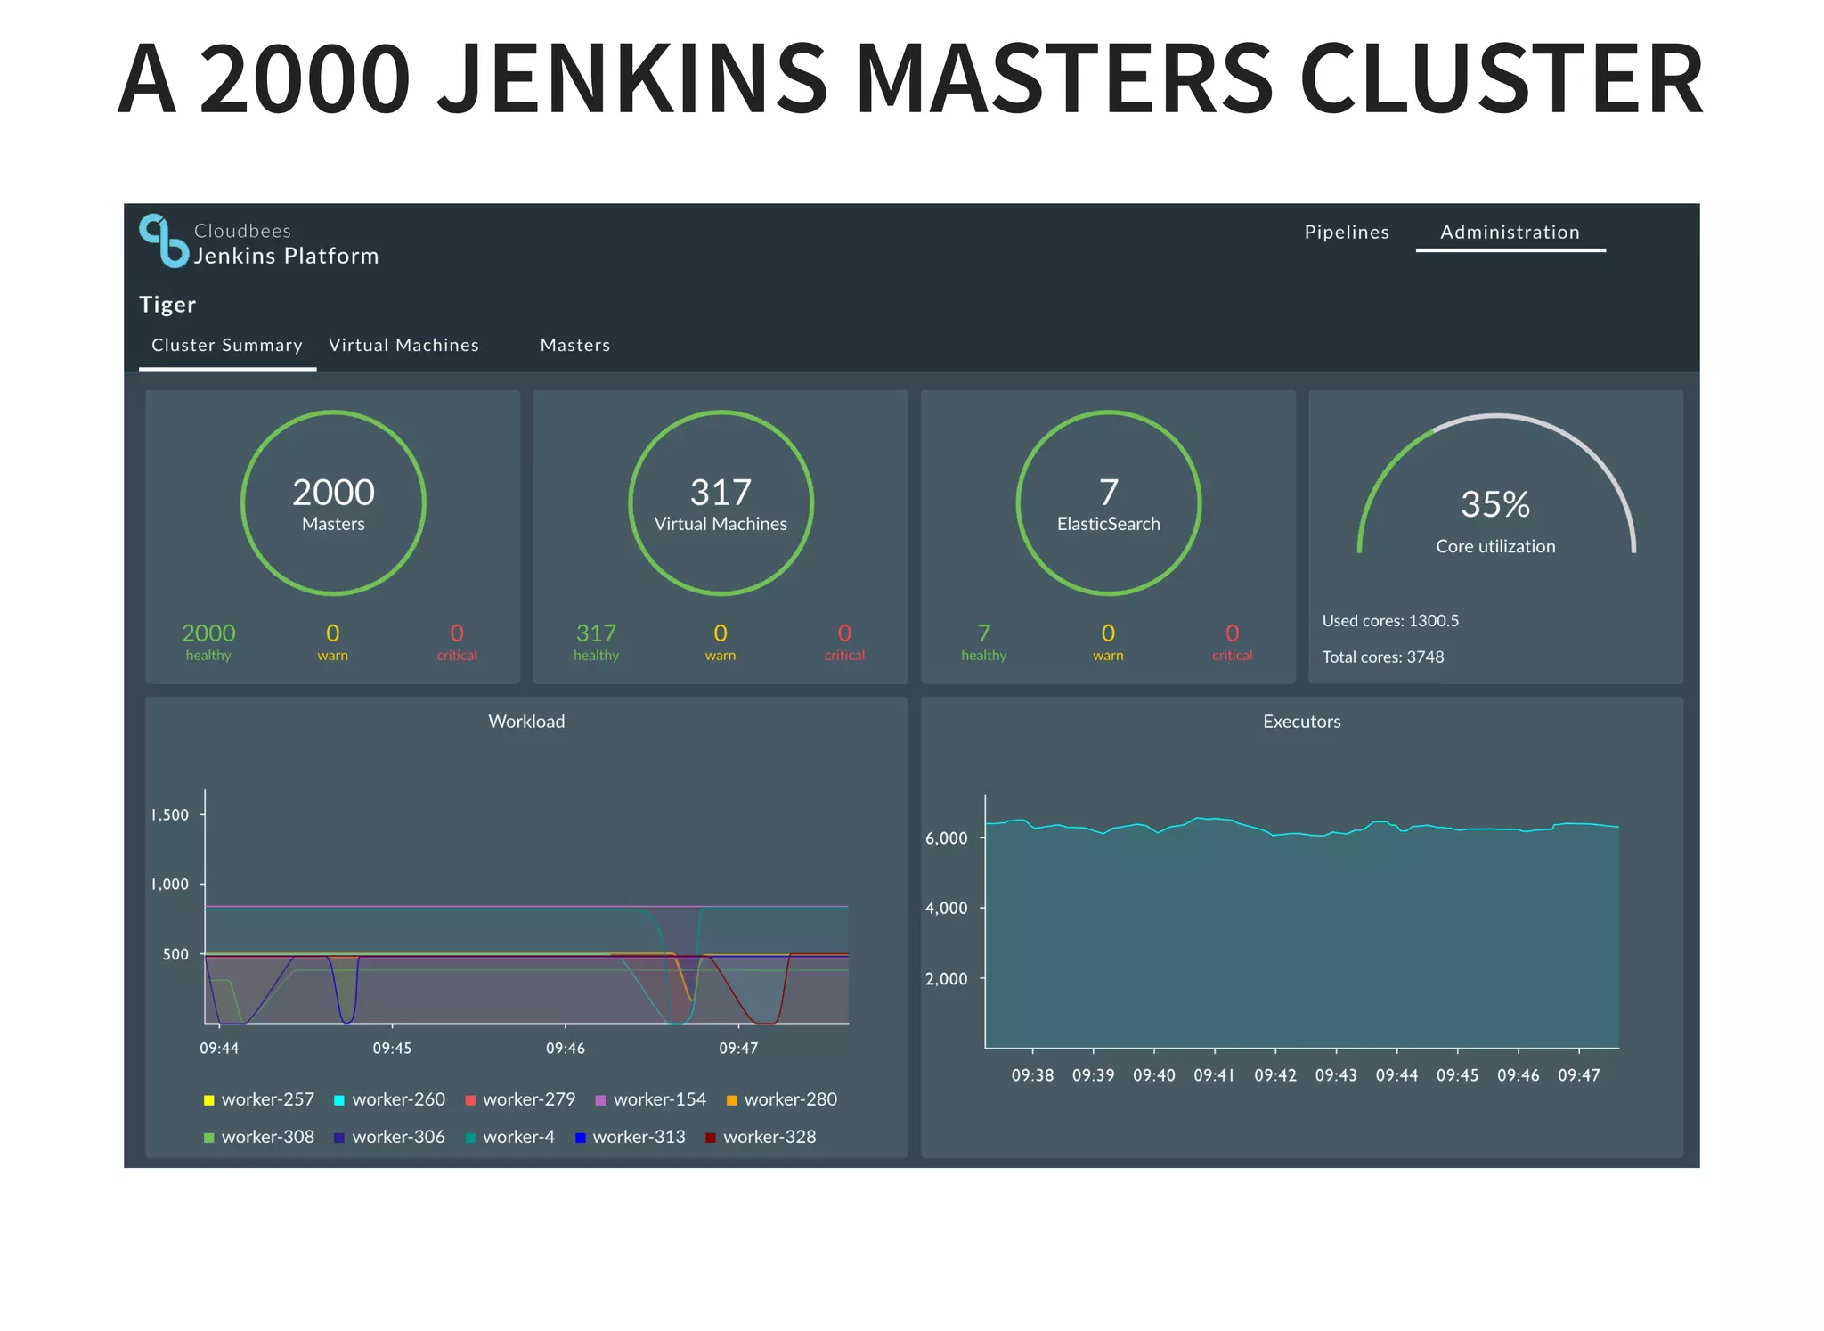
Task: Click the 35% Core utilization gauge
Action: coord(1496,486)
